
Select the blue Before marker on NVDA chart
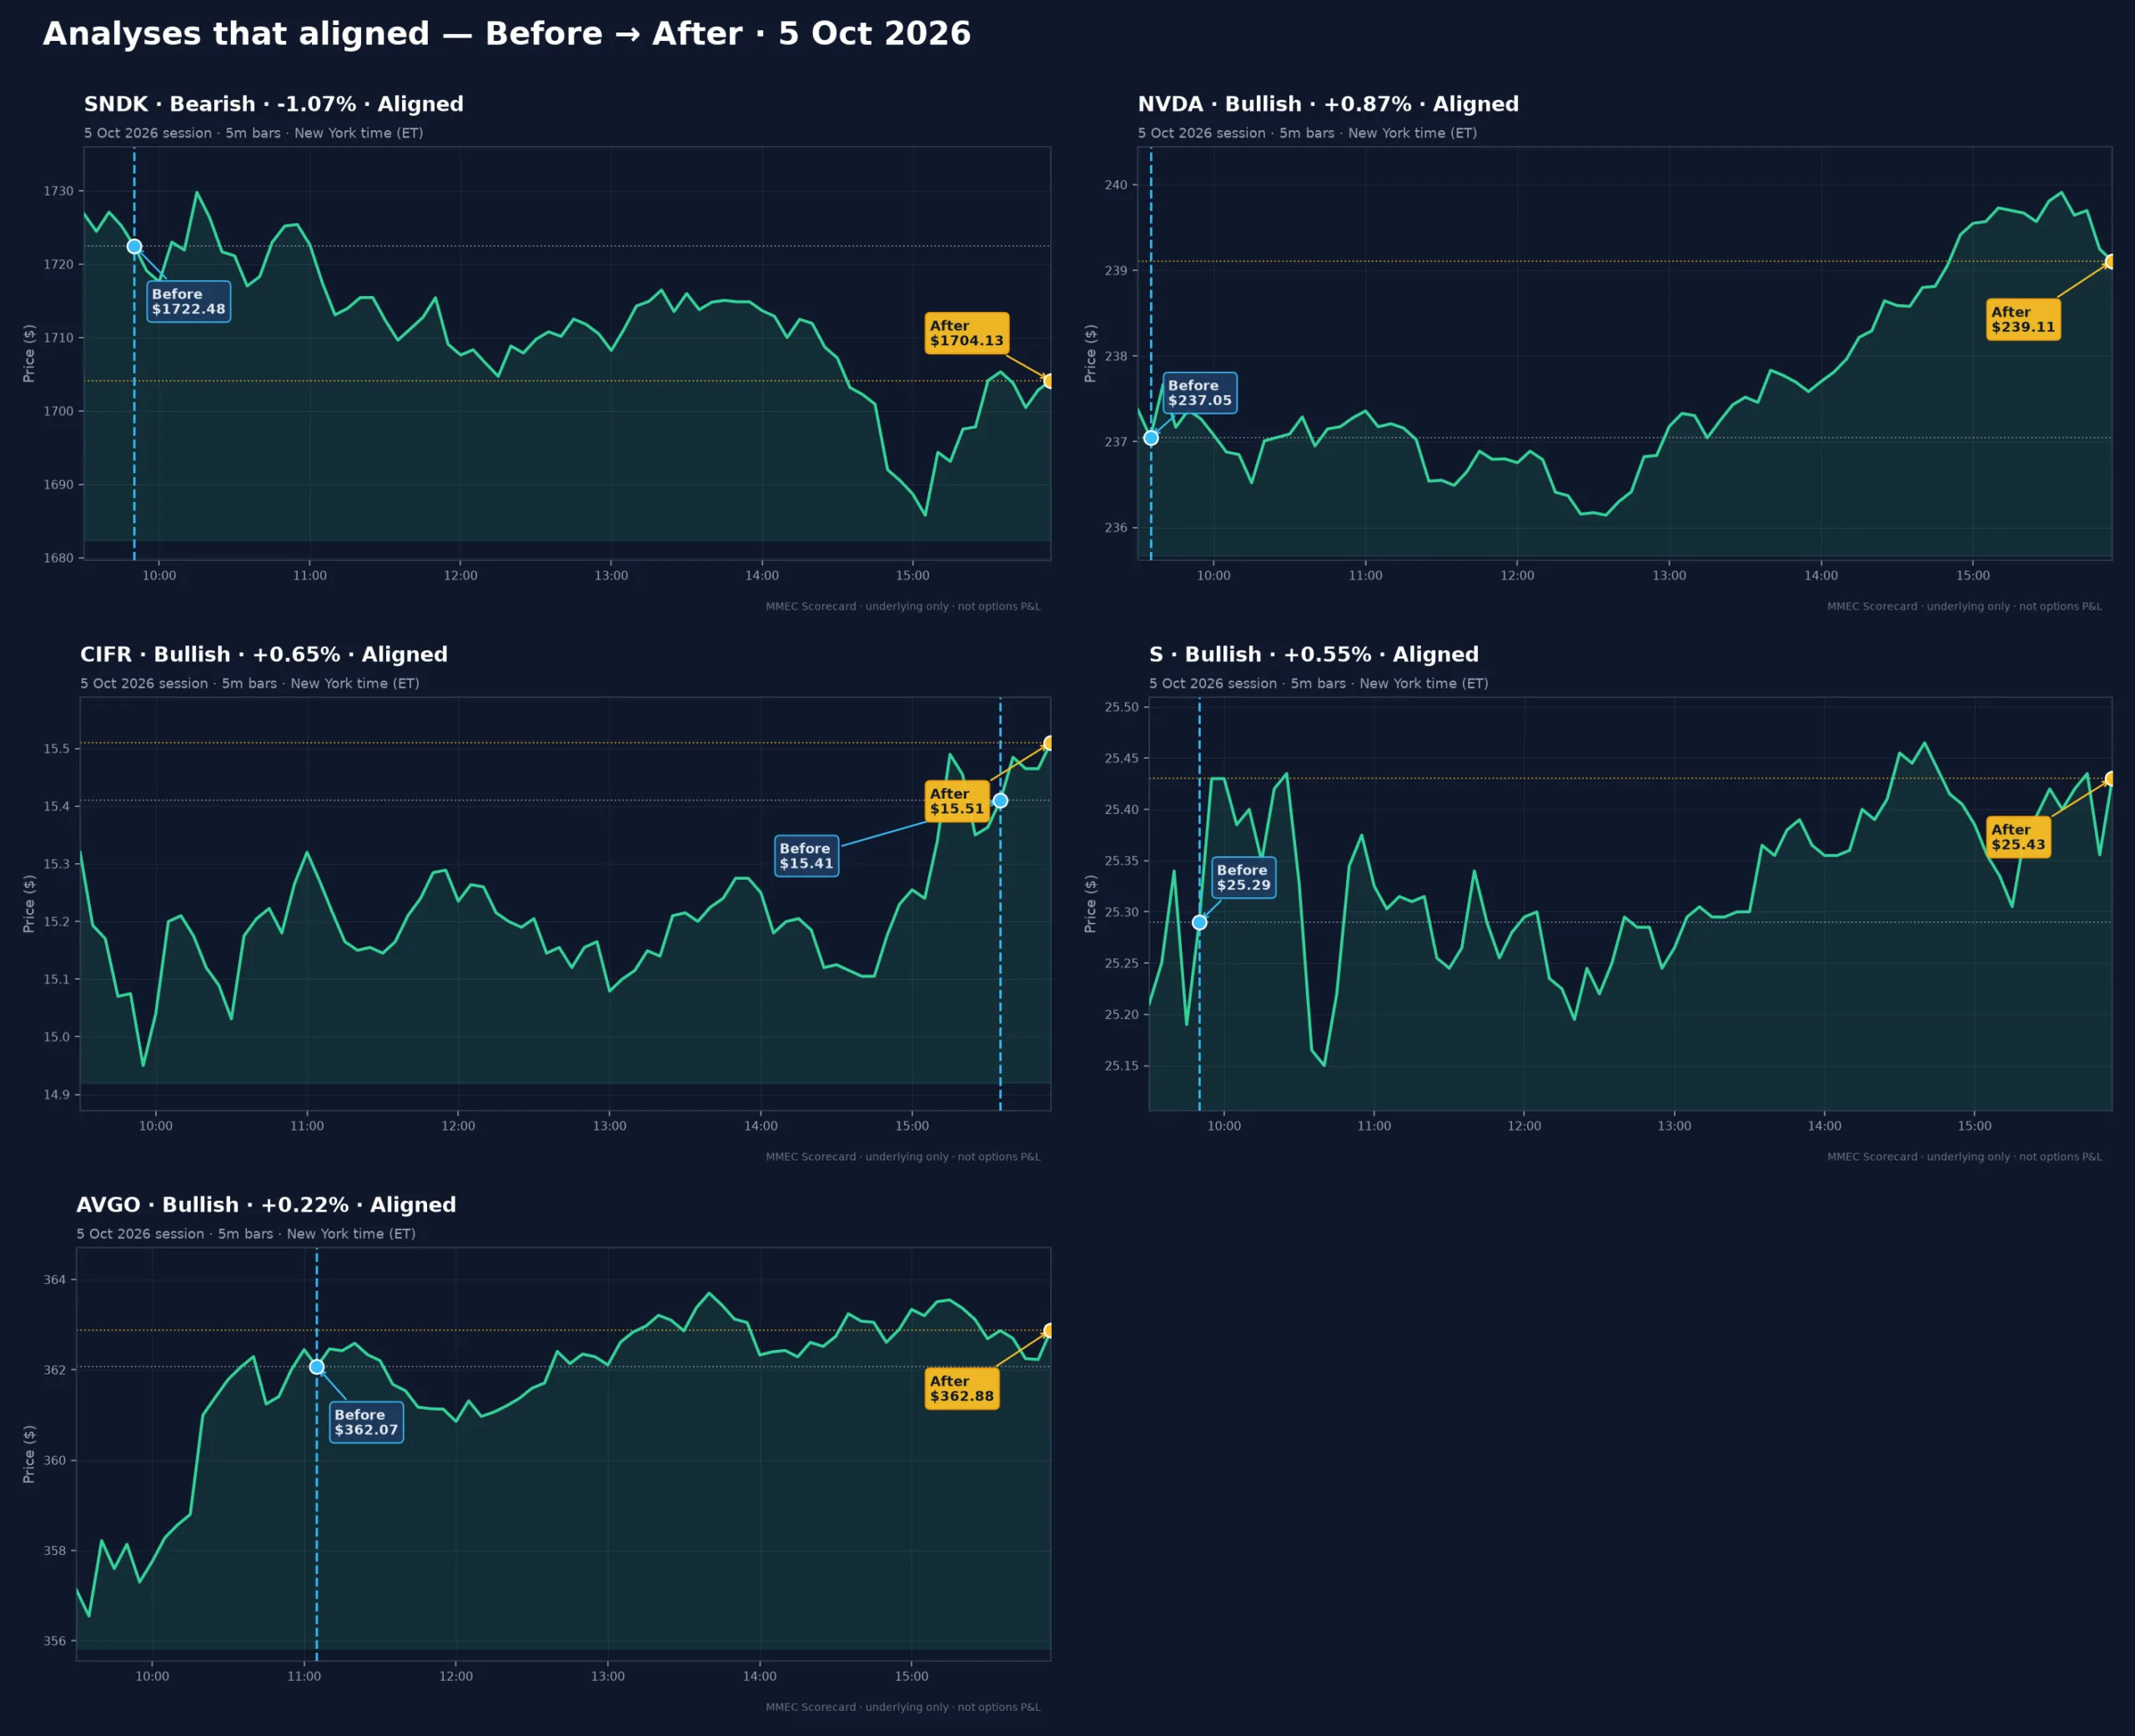pos(1151,438)
